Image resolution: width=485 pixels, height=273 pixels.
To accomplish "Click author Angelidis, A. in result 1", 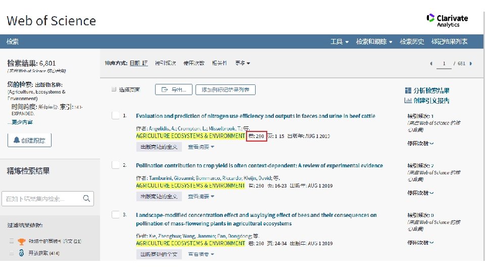I will 162,128.
